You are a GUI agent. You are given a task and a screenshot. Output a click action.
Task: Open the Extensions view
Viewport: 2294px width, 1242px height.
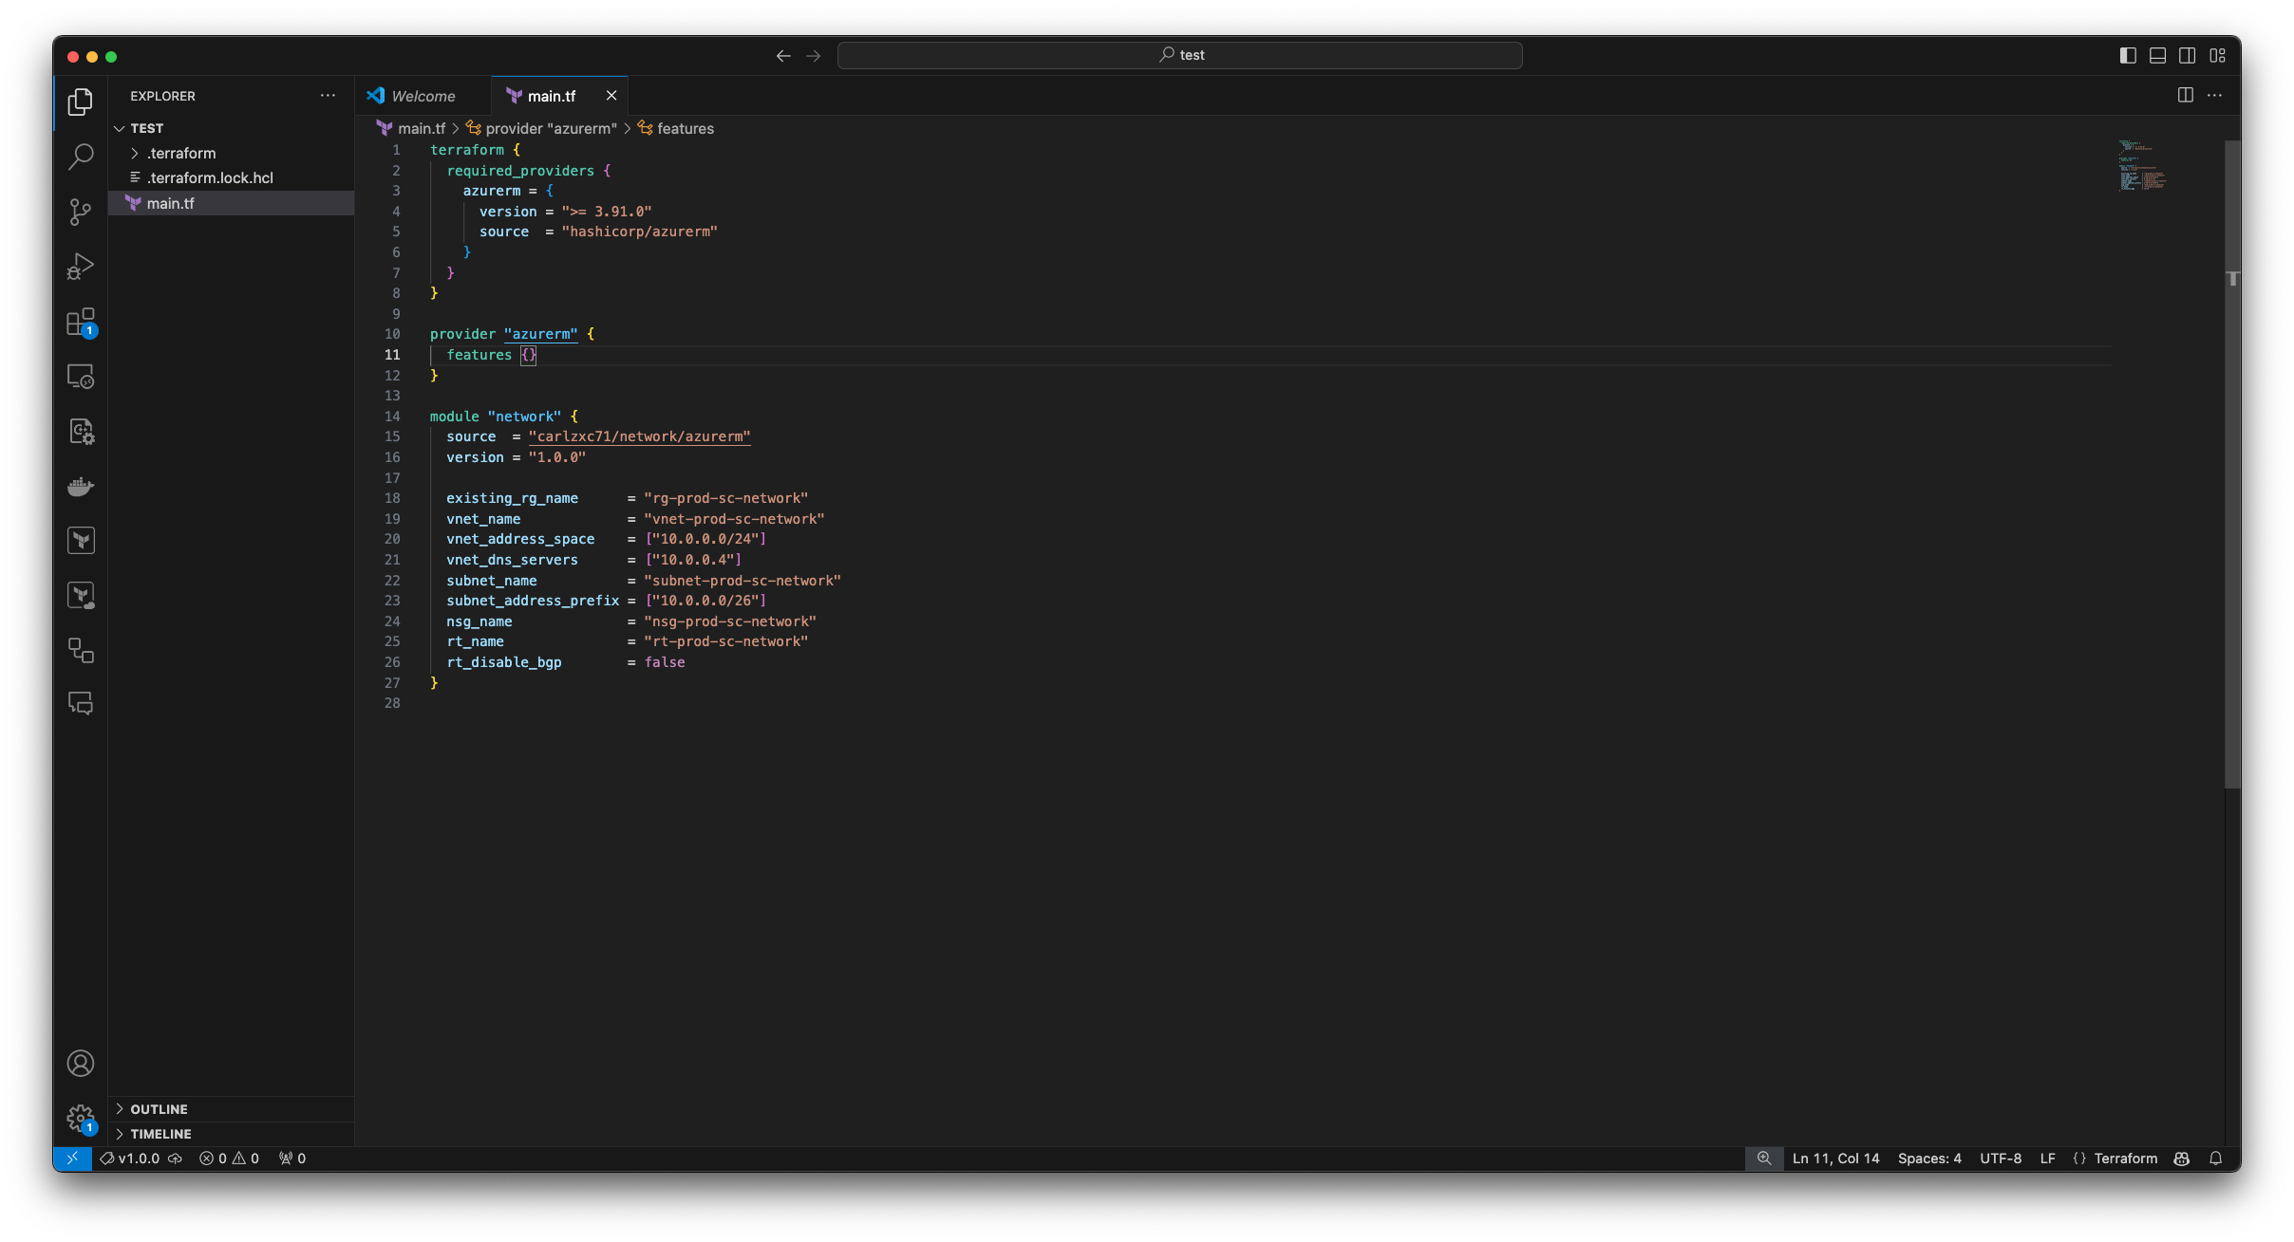tap(81, 323)
